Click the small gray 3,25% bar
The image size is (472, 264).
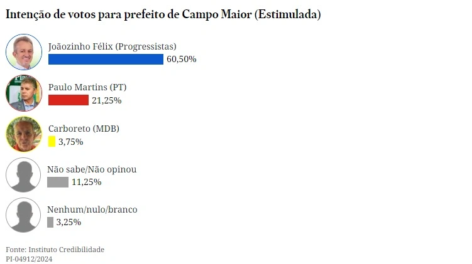(50, 222)
